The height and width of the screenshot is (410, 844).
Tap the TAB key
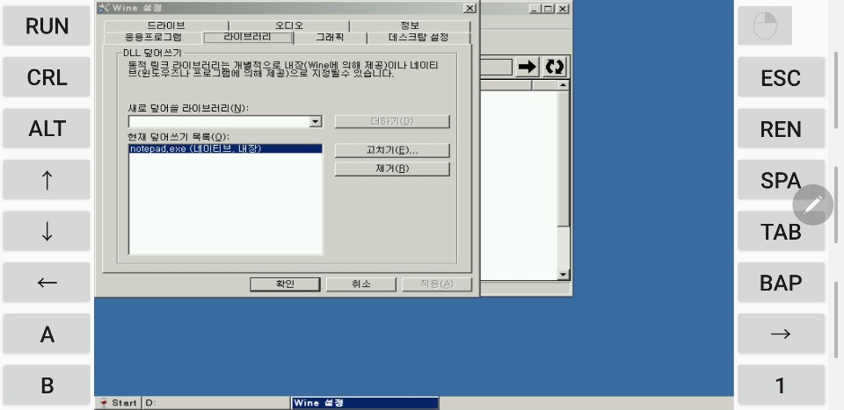[x=781, y=231]
